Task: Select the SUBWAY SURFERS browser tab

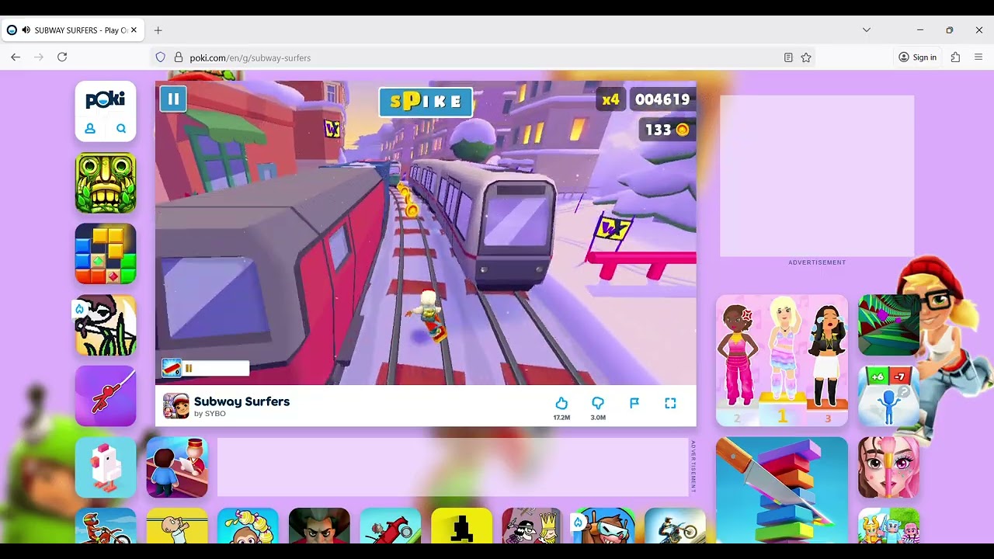Action: [72, 30]
